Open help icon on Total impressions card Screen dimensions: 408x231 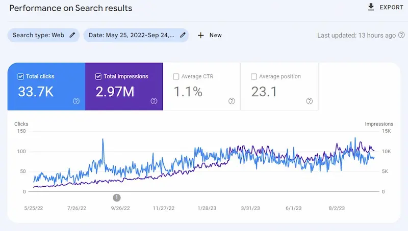(x=154, y=101)
